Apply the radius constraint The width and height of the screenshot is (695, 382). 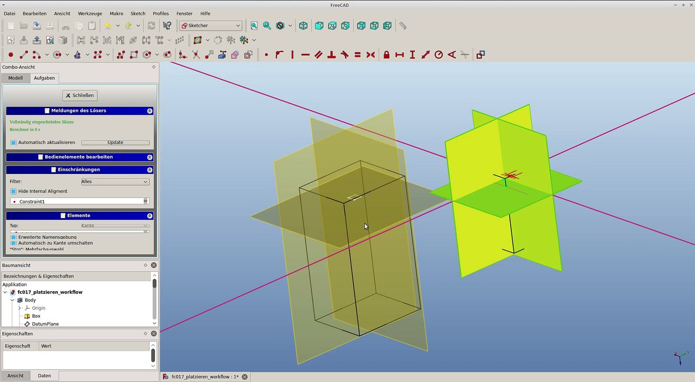point(439,55)
